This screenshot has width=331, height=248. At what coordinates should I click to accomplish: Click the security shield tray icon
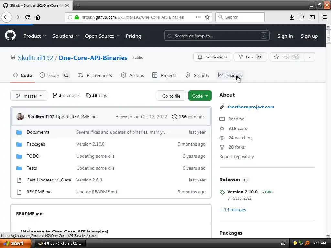(x=295, y=243)
